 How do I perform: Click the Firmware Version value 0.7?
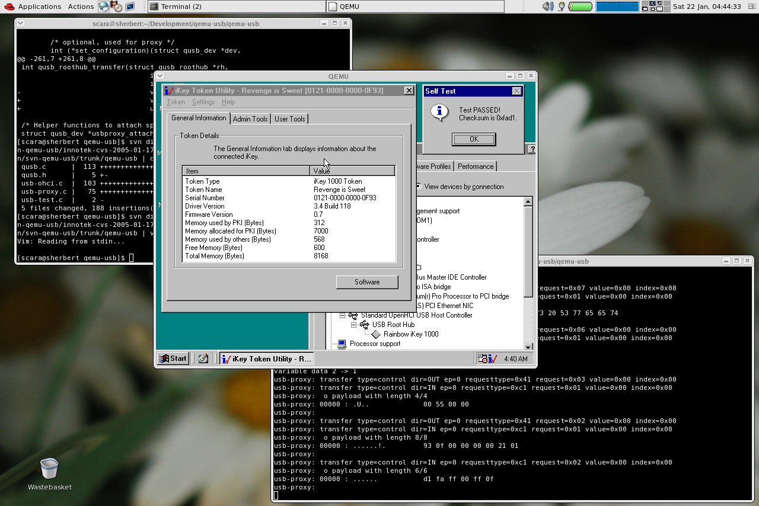[318, 214]
